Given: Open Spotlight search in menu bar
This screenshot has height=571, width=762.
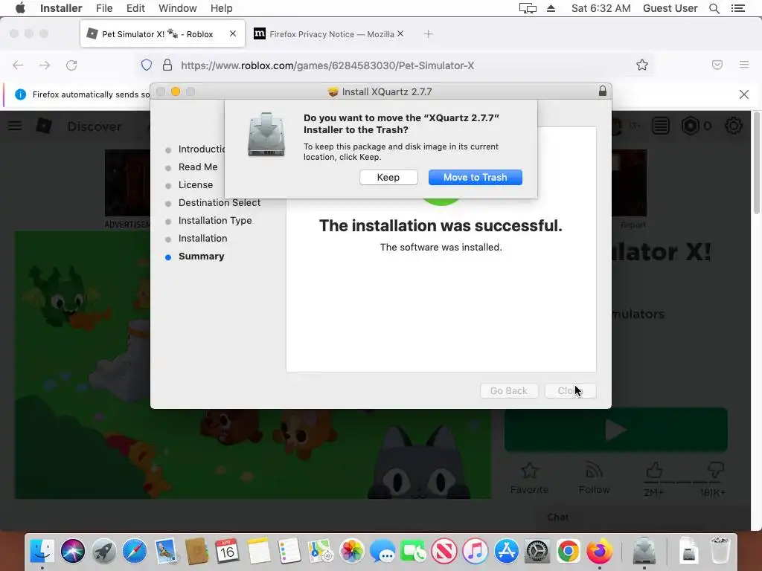Looking at the screenshot, I should [714, 8].
